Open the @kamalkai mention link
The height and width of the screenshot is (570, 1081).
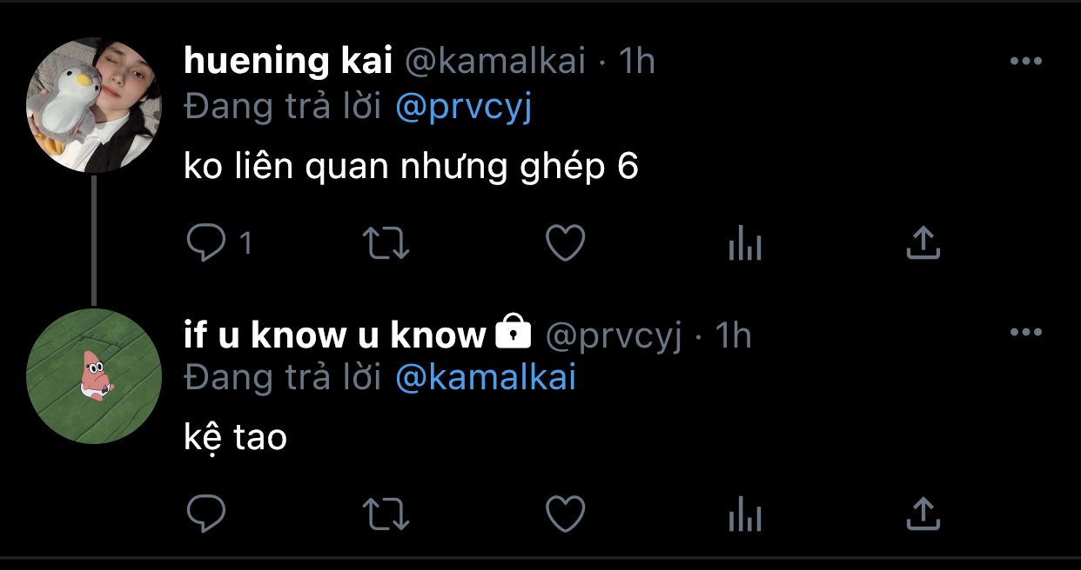[486, 378]
